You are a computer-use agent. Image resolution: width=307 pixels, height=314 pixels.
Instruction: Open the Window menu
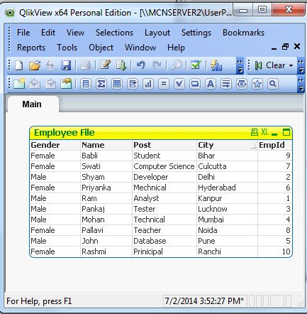(140, 48)
